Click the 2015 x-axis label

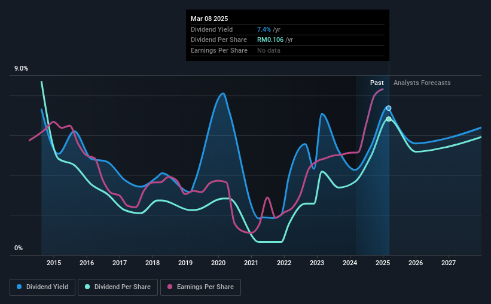(54, 263)
